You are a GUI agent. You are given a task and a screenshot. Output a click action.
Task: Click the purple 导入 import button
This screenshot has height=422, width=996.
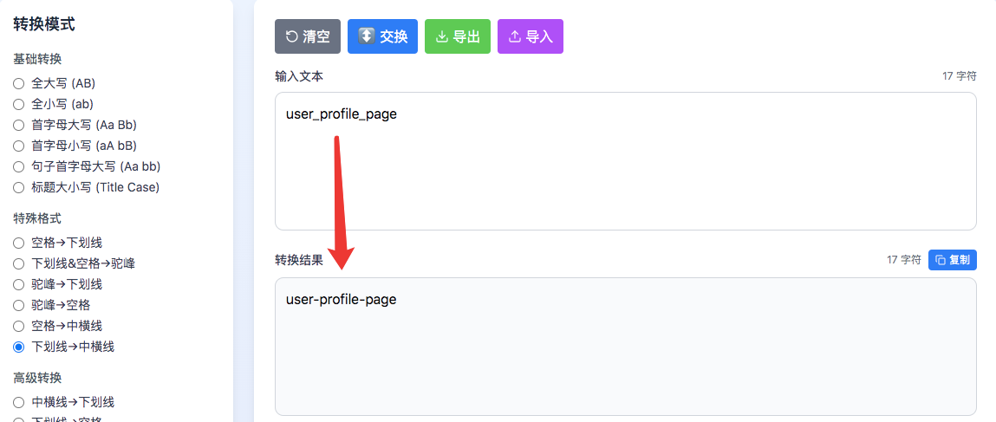tap(531, 36)
